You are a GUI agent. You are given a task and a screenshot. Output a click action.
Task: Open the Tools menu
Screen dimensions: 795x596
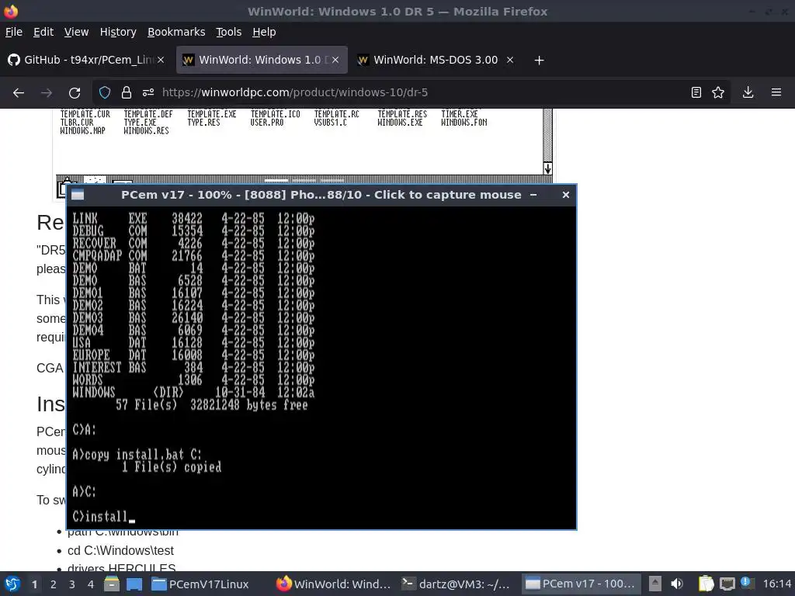click(229, 32)
